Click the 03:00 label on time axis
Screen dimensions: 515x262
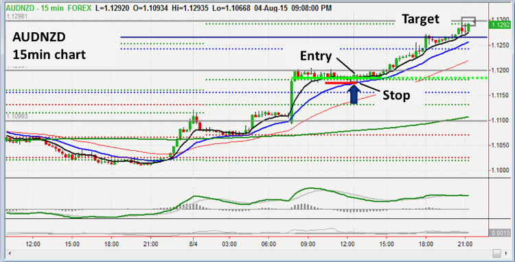click(x=229, y=244)
